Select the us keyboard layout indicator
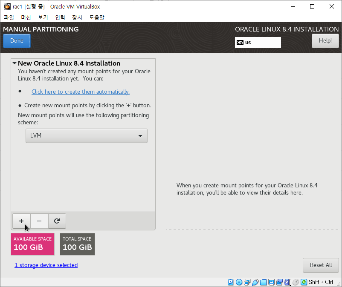The width and height of the screenshot is (342, 287). tap(258, 43)
